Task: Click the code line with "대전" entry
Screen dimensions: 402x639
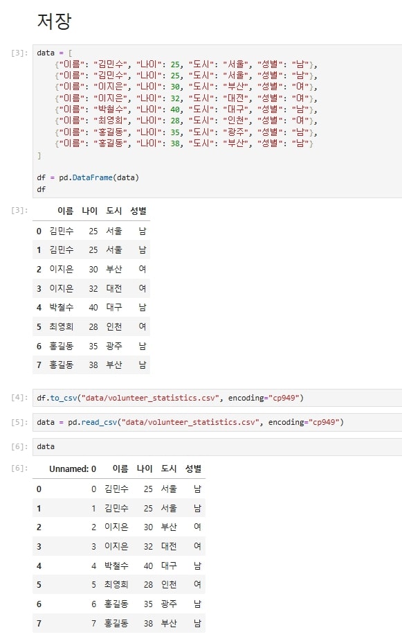Action: [x=186, y=98]
